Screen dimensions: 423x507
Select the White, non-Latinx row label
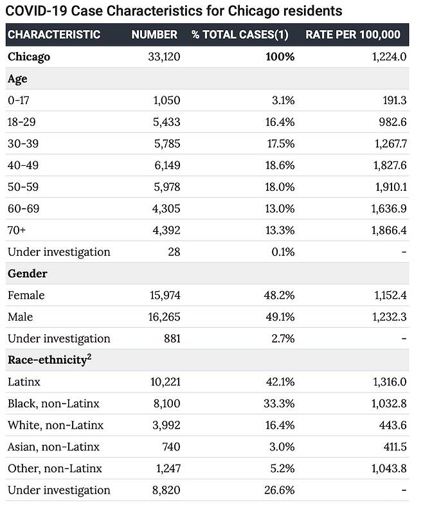coord(56,425)
